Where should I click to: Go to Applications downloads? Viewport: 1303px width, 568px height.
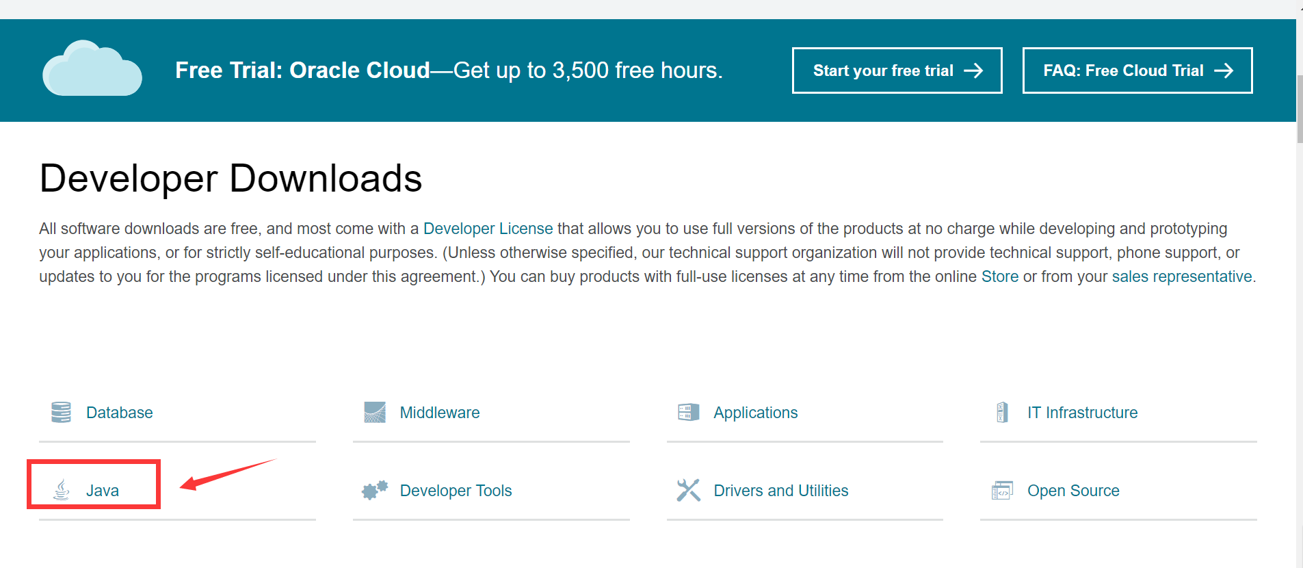[x=756, y=413]
